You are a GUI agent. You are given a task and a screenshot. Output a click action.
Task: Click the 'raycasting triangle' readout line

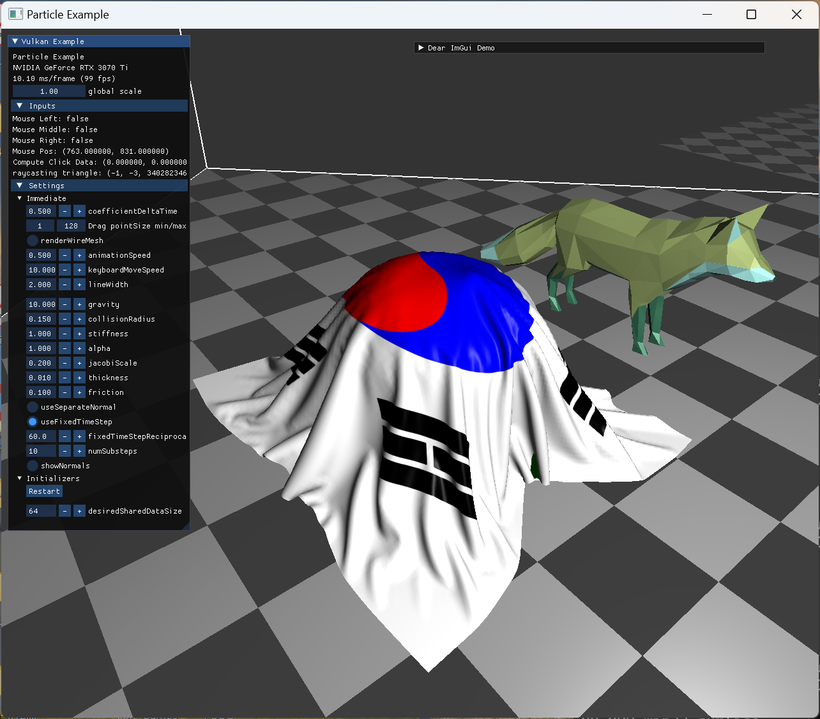[100, 173]
